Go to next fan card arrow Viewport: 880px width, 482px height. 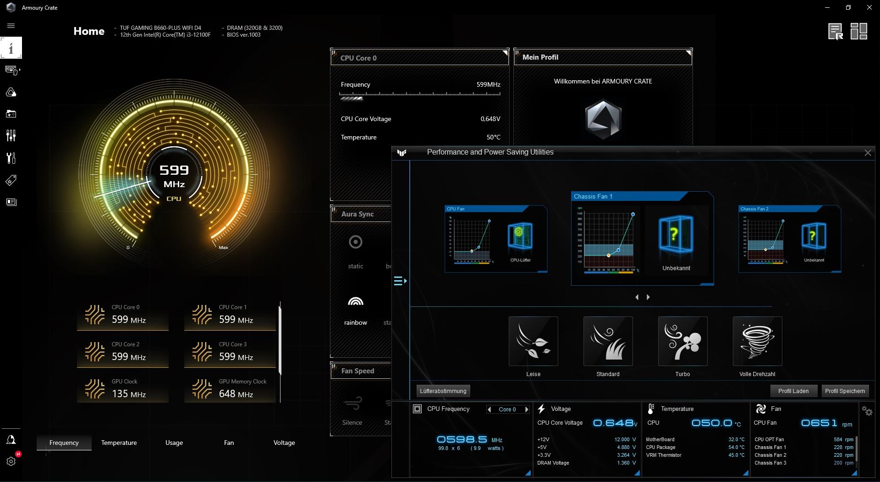648,297
